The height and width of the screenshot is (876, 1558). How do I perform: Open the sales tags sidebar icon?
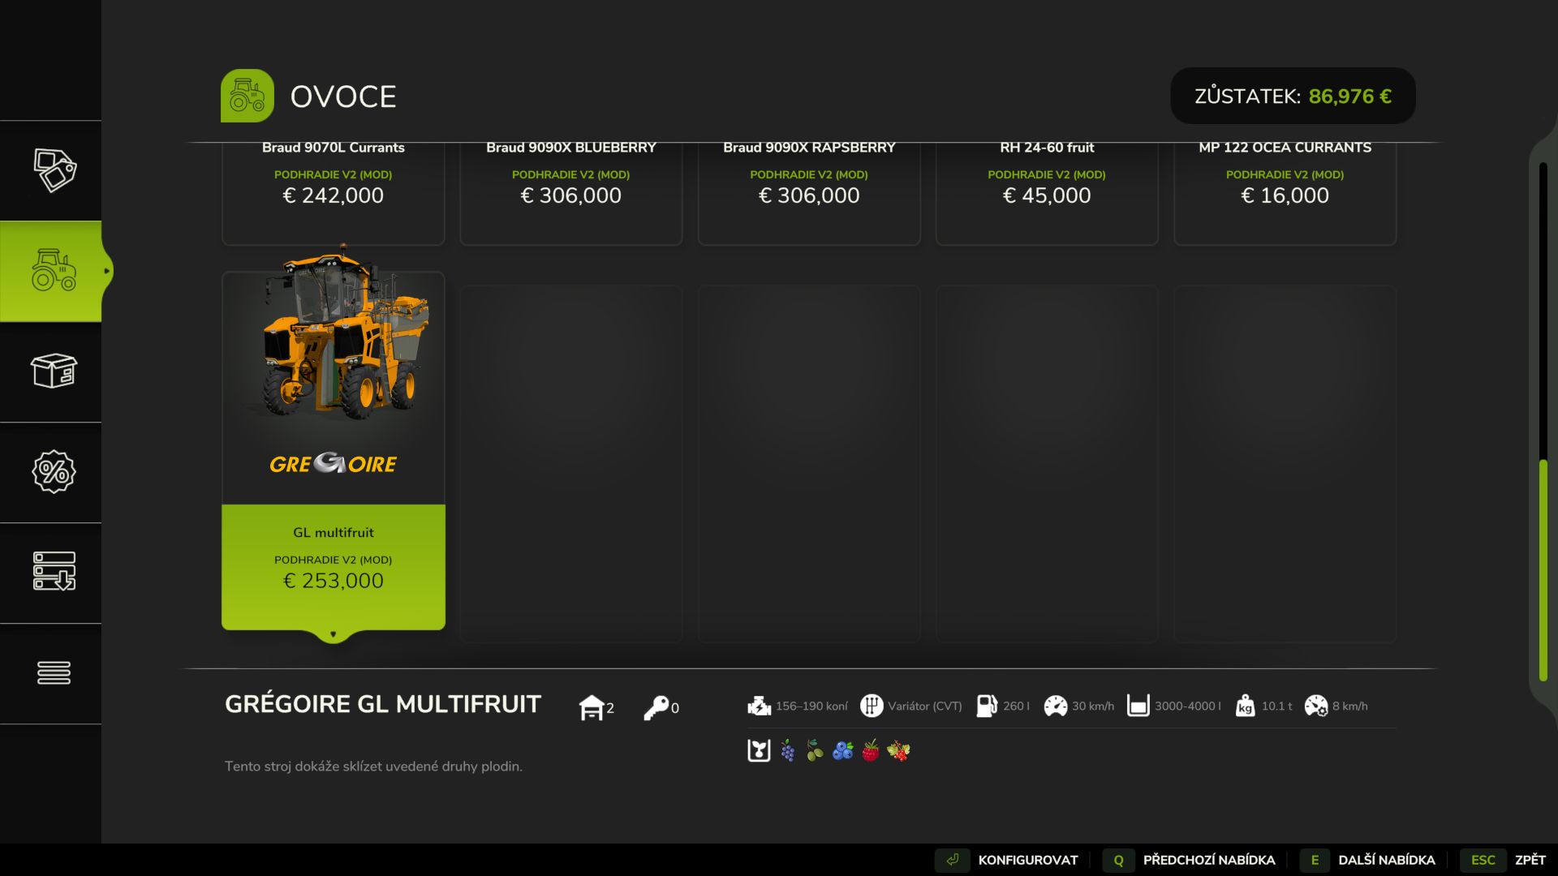tap(54, 170)
